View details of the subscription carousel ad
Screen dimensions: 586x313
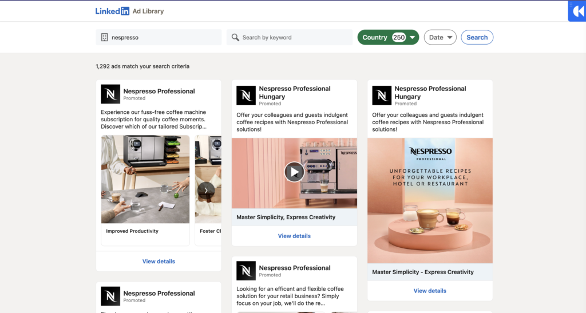point(159,262)
